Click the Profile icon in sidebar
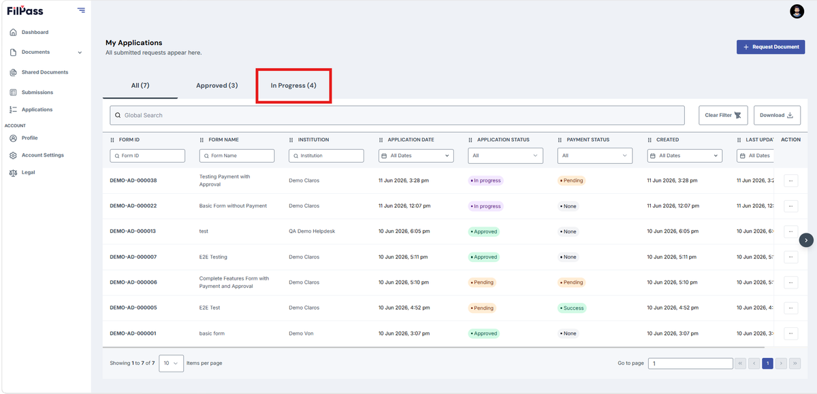The image size is (817, 394). (13, 138)
